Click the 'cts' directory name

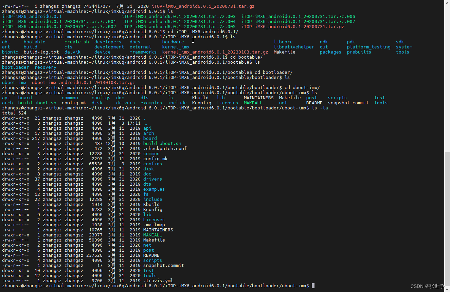[x=69, y=47]
